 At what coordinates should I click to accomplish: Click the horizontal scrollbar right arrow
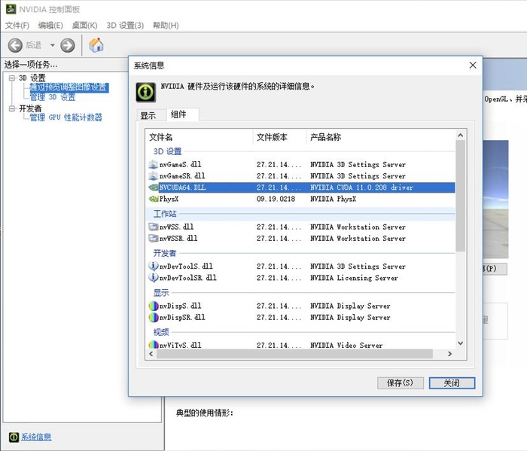[x=449, y=354]
